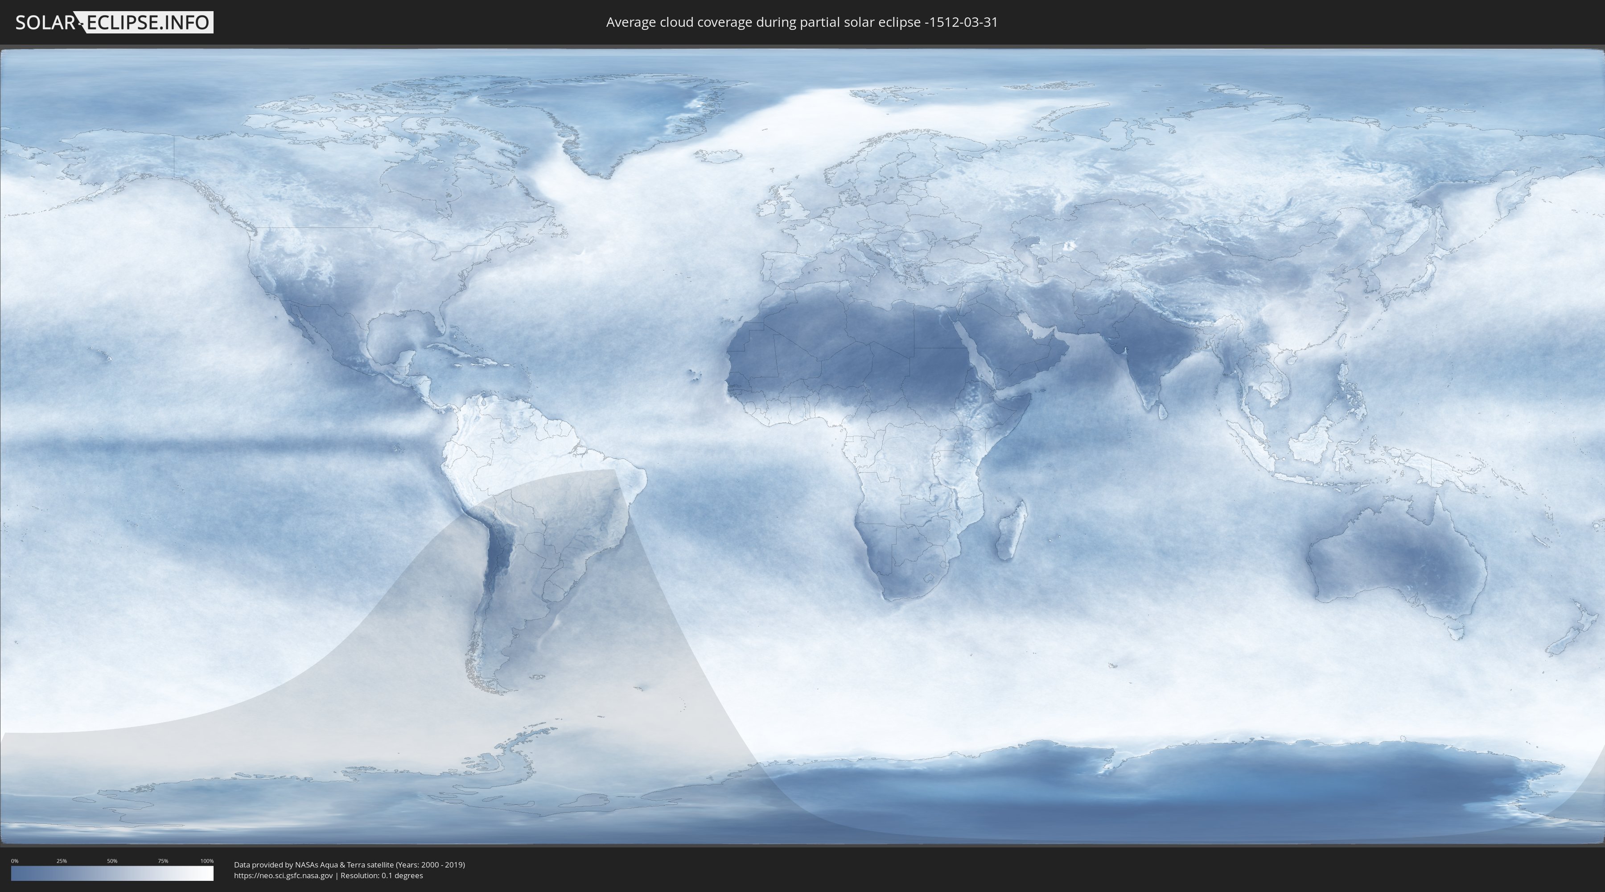Click the cloud coverage gradient color bar
Screen dimensions: 1605x892
click(112, 873)
